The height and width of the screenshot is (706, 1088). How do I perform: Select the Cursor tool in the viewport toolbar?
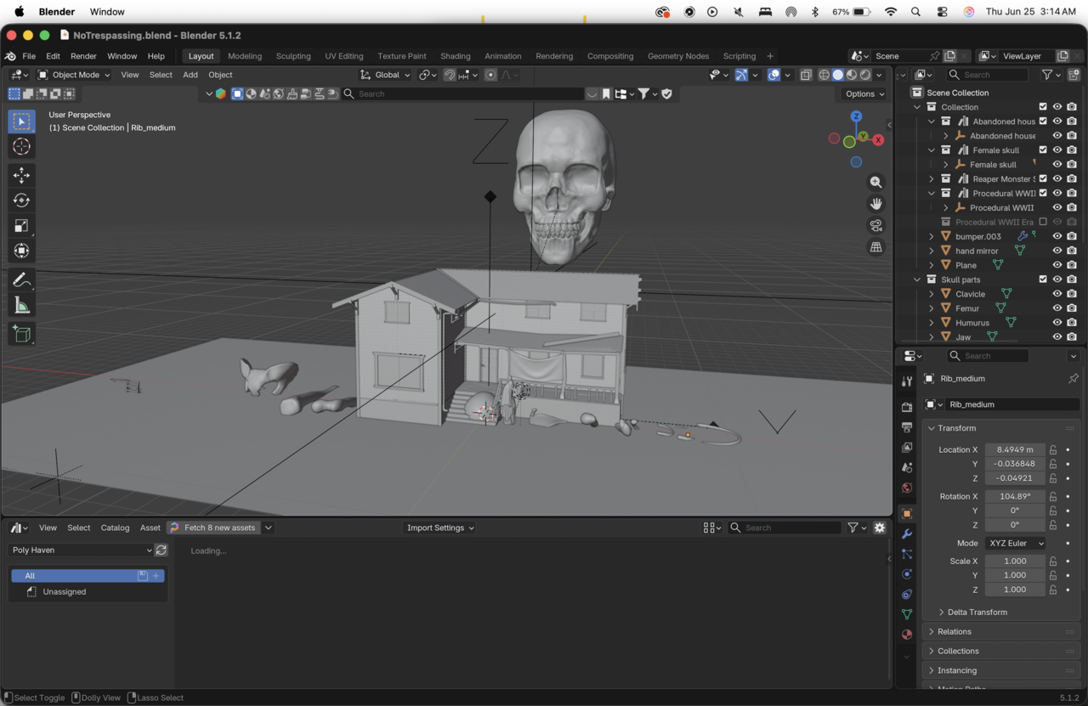click(x=22, y=147)
